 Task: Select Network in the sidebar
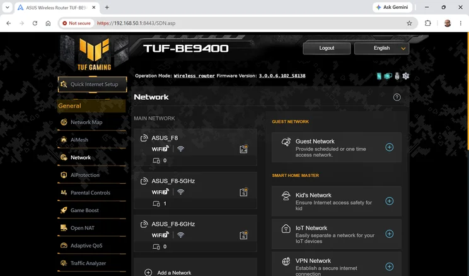coord(81,157)
